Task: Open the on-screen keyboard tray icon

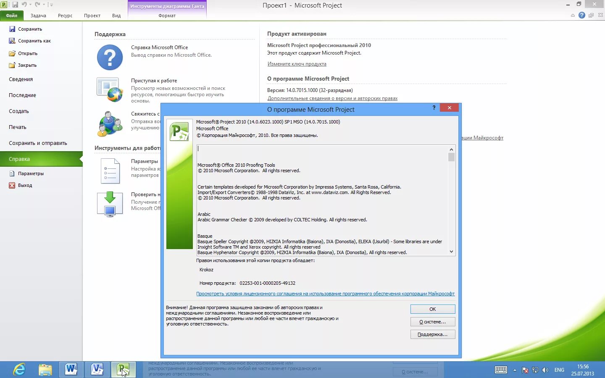Action: tap(501, 370)
